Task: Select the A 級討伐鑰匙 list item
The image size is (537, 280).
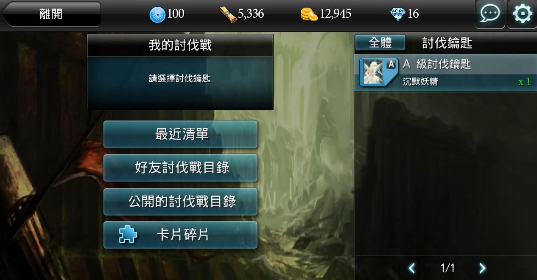Action: [x=445, y=73]
